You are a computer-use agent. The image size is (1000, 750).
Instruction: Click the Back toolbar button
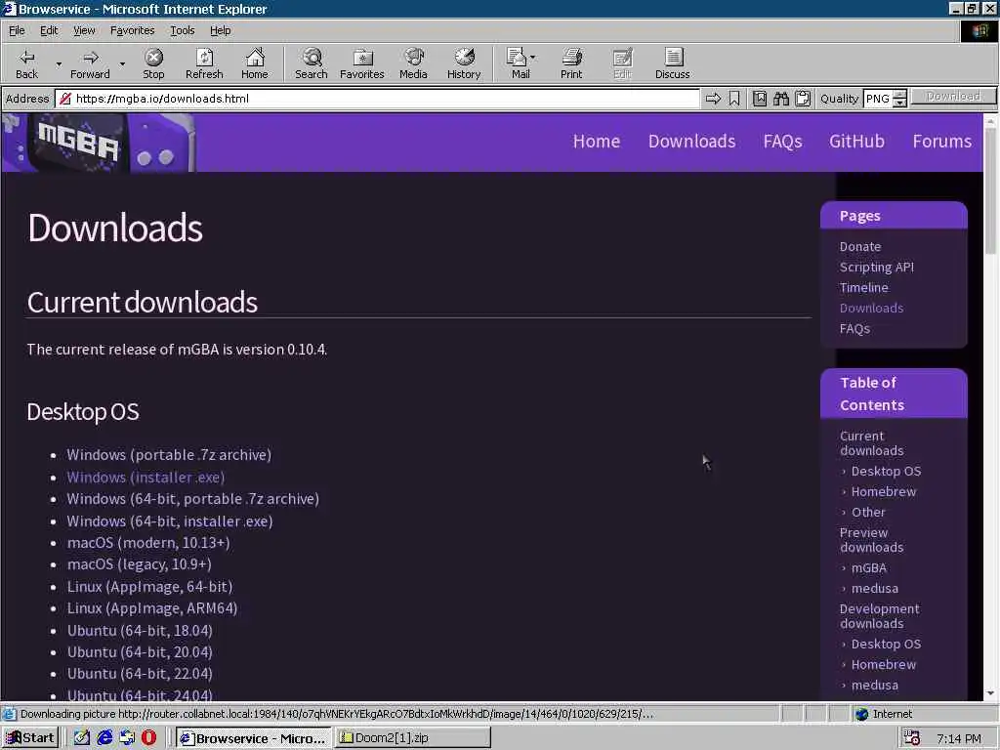[26, 63]
